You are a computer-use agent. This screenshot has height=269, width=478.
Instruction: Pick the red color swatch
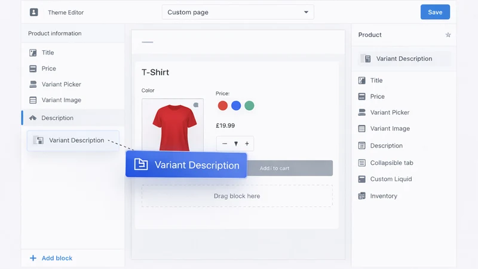pos(222,106)
